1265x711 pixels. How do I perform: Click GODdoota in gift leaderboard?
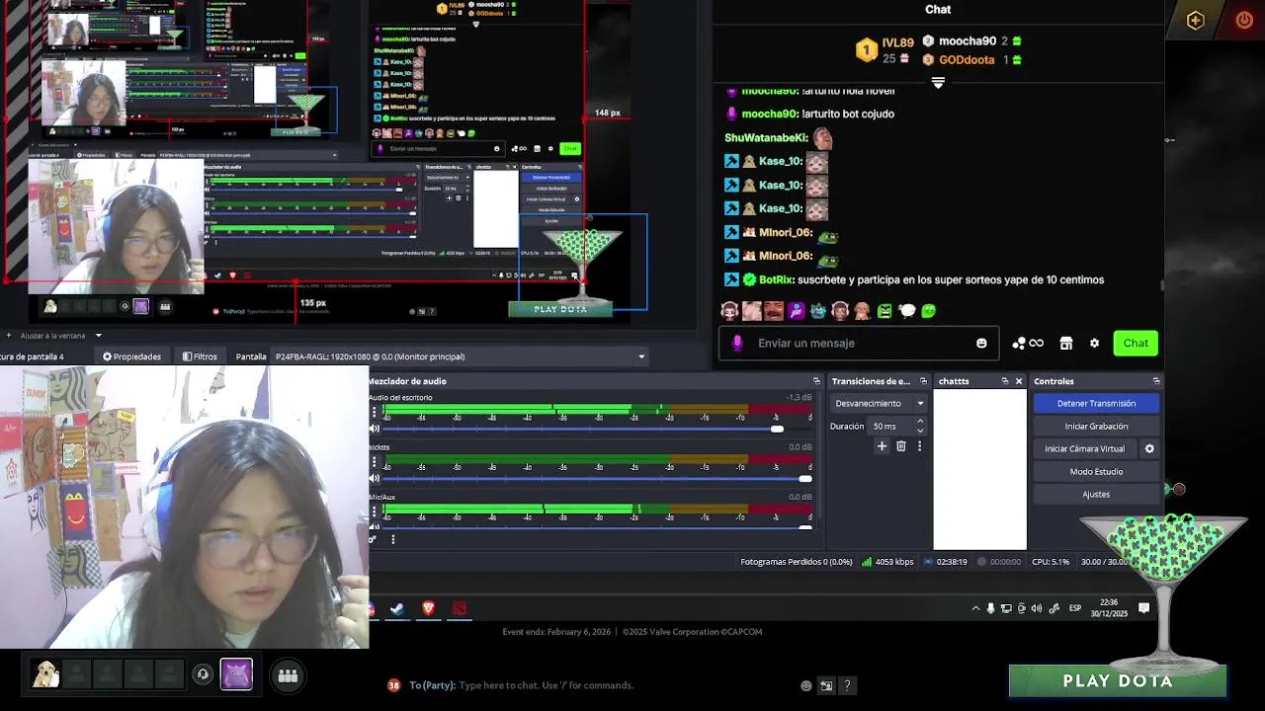click(967, 59)
